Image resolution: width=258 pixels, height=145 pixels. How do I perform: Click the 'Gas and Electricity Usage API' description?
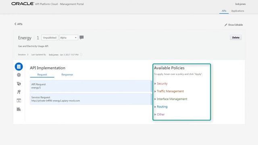[33, 46]
